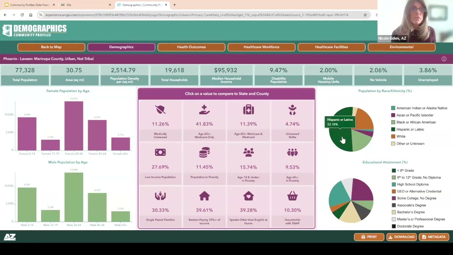Open the Healthcare Workforce page

click(261, 47)
